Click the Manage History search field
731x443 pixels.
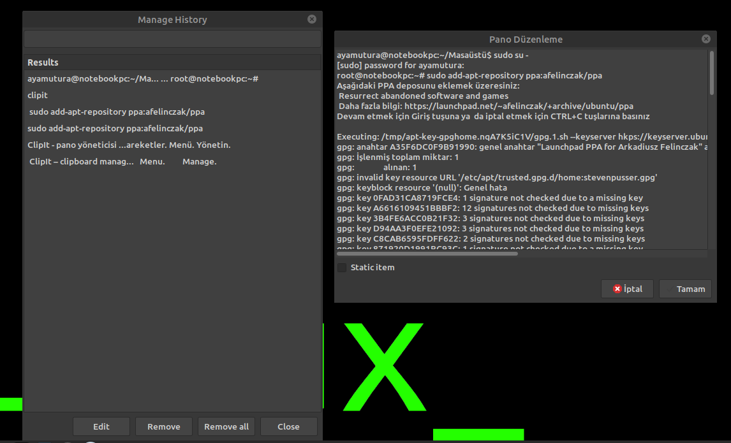(x=172, y=39)
